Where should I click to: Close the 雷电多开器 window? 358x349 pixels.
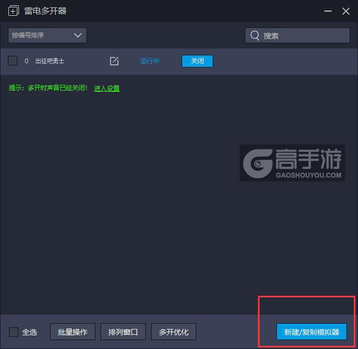pyautogui.click(x=346, y=11)
